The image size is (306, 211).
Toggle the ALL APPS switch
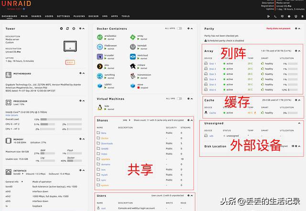coord(179,29)
